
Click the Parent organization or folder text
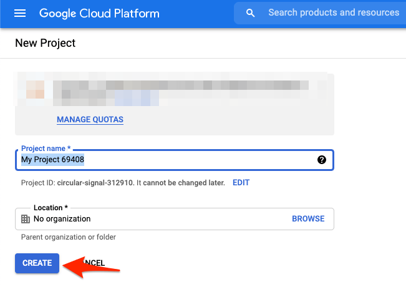pyautogui.click(x=69, y=237)
